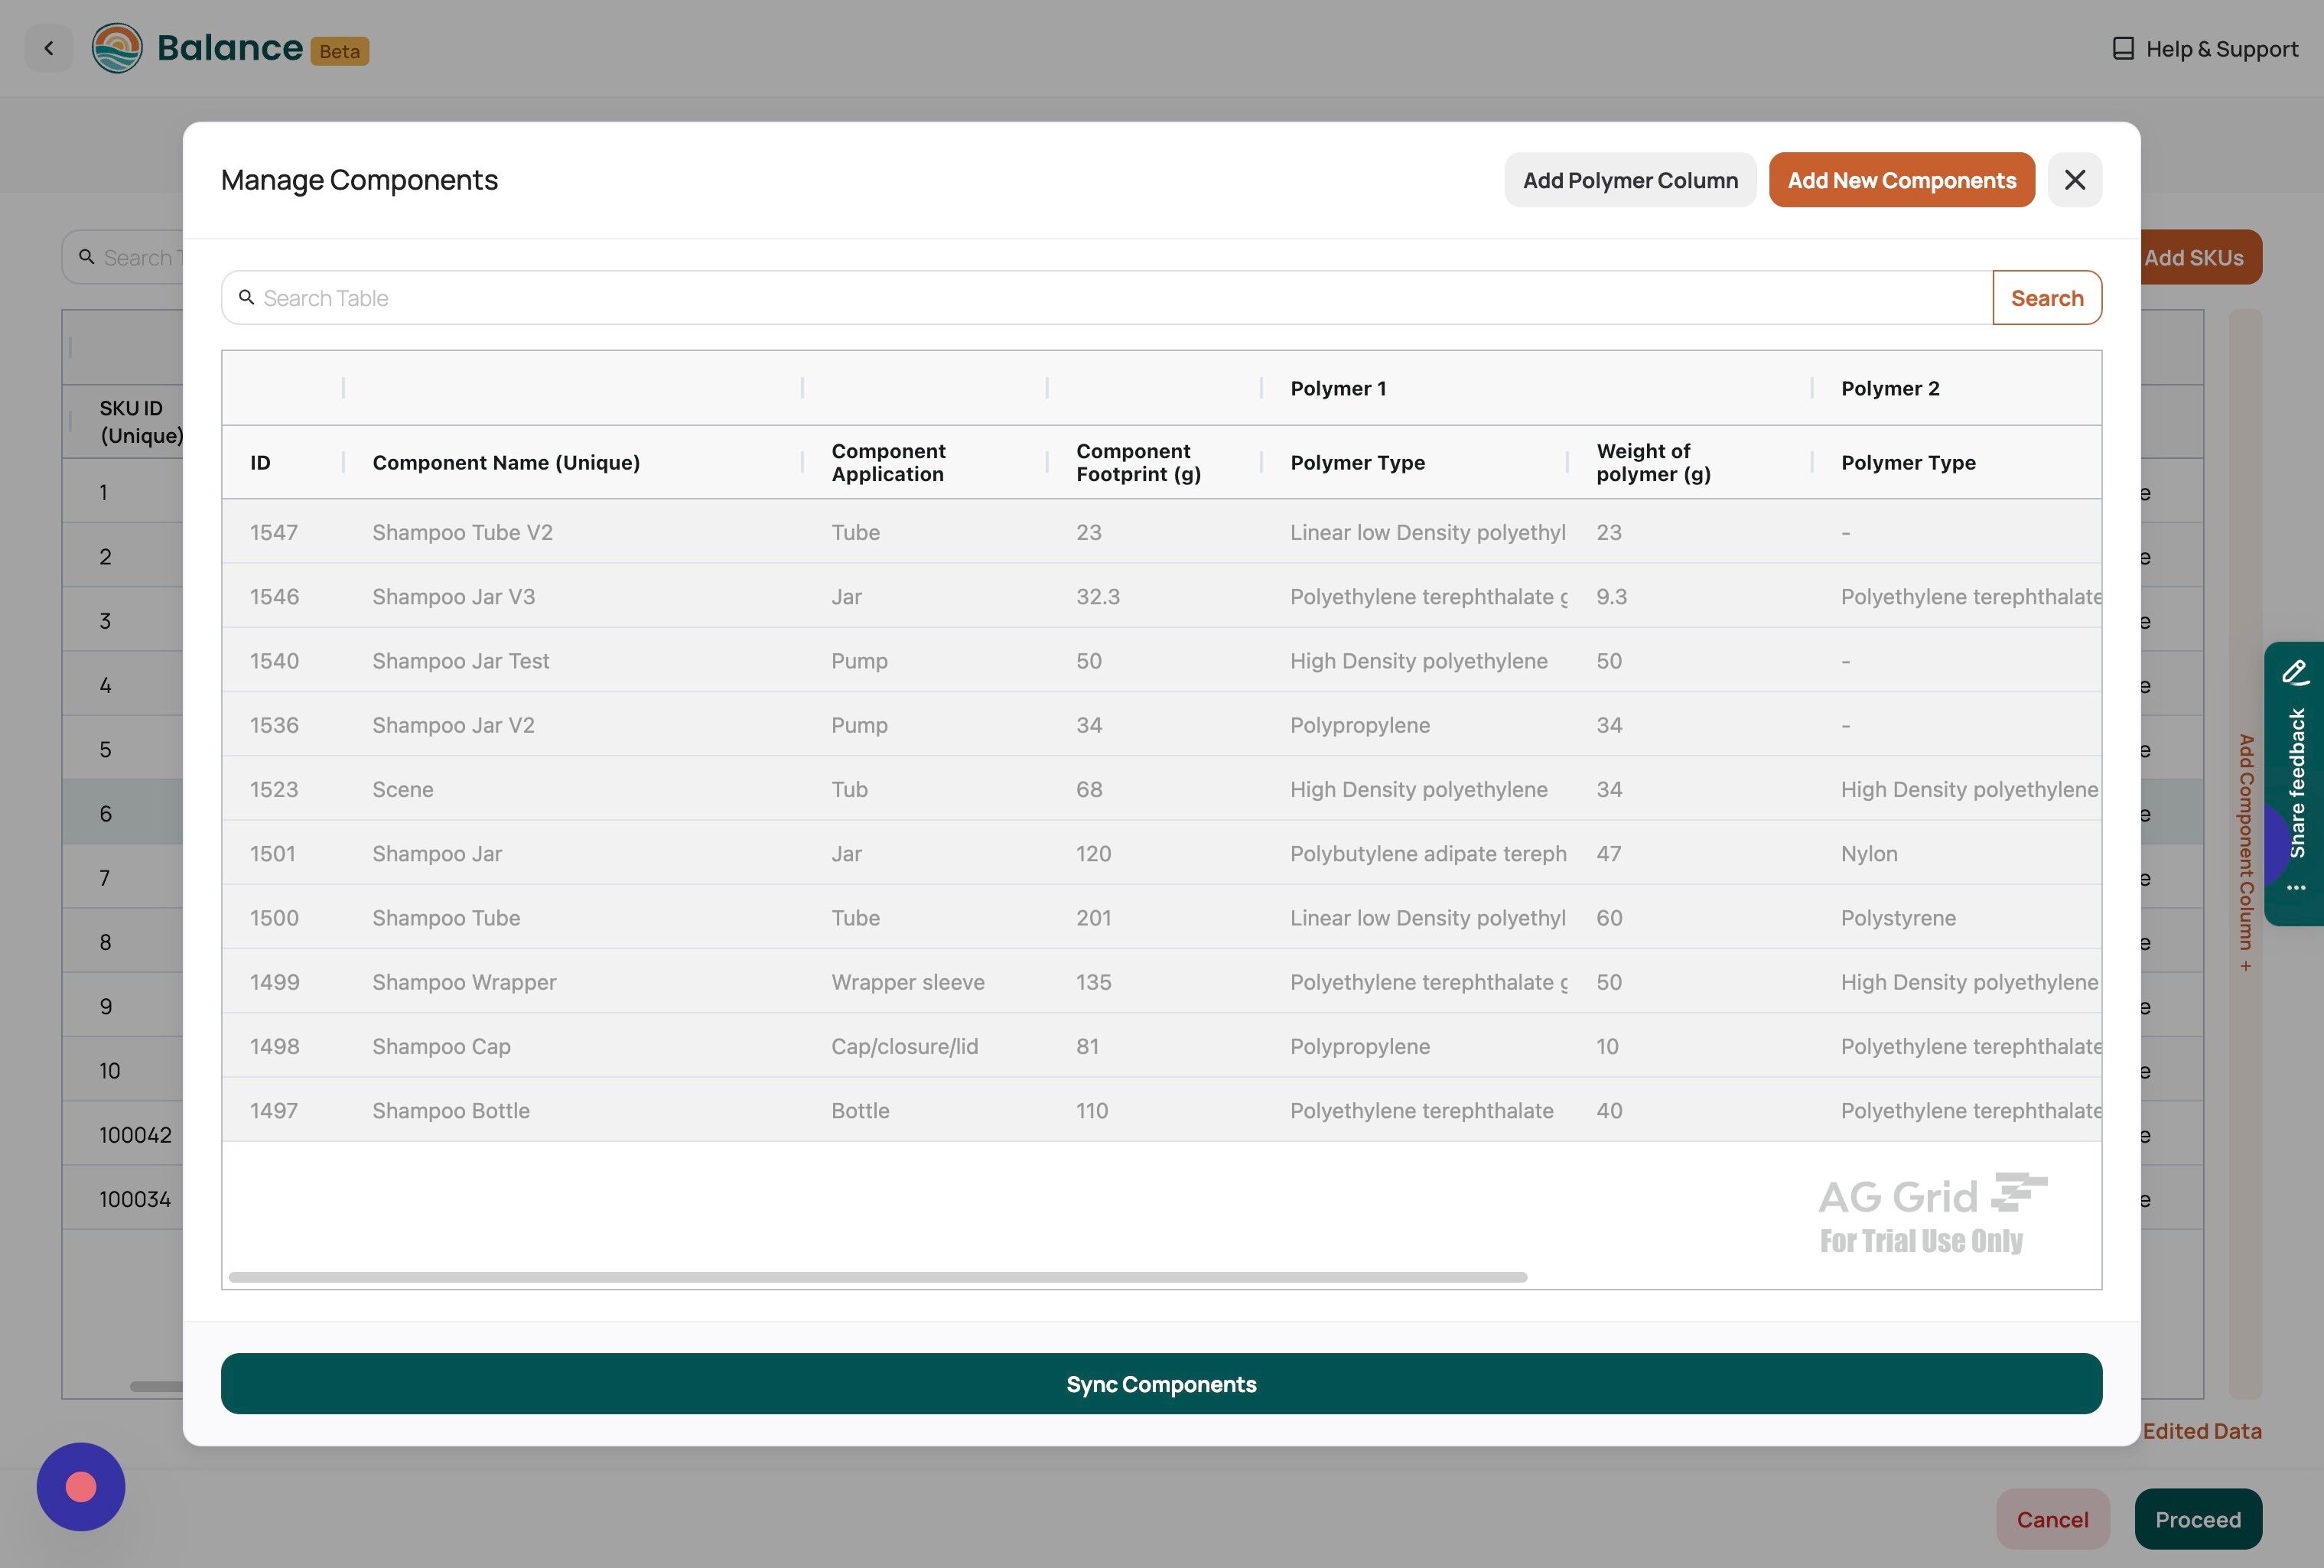The height and width of the screenshot is (1568, 2324).
Task: Click Add SKUs button behind dialog
Action: point(2200,258)
